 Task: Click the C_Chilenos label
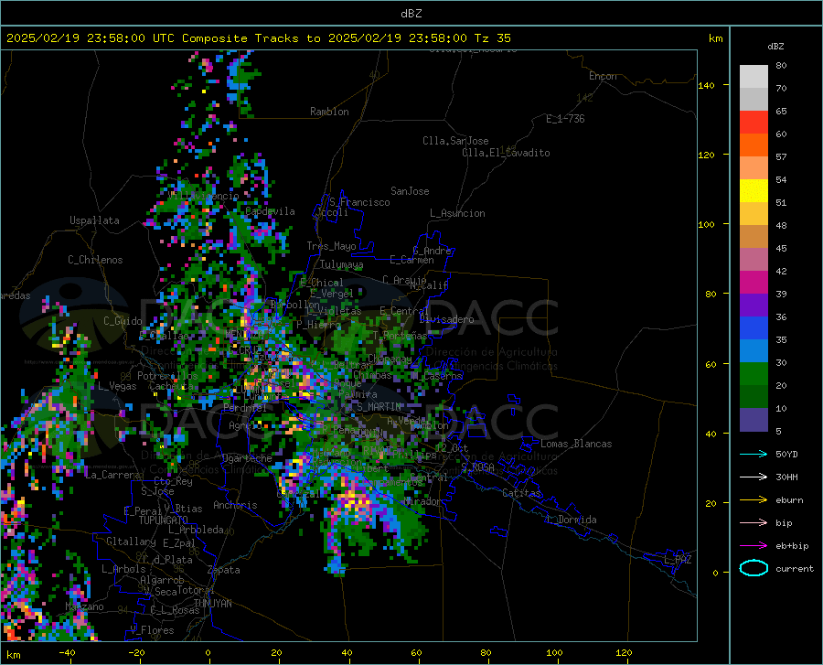click(x=95, y=260)
